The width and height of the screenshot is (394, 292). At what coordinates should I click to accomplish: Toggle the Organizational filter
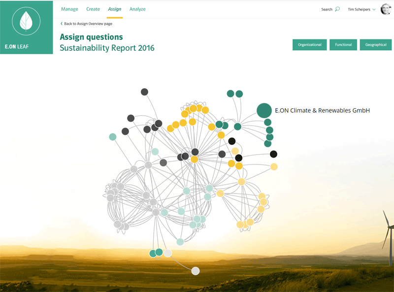pyautogui.click(x=309, y=44)
